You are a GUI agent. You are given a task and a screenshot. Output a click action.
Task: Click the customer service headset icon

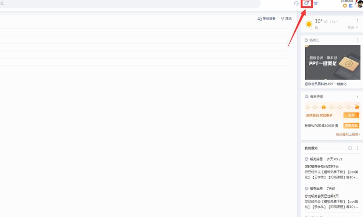point(296,3)
